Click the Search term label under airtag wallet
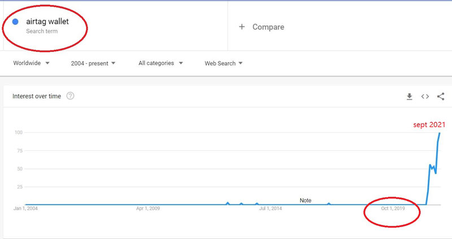Screen dimensions: 452x239 point(42,31)
